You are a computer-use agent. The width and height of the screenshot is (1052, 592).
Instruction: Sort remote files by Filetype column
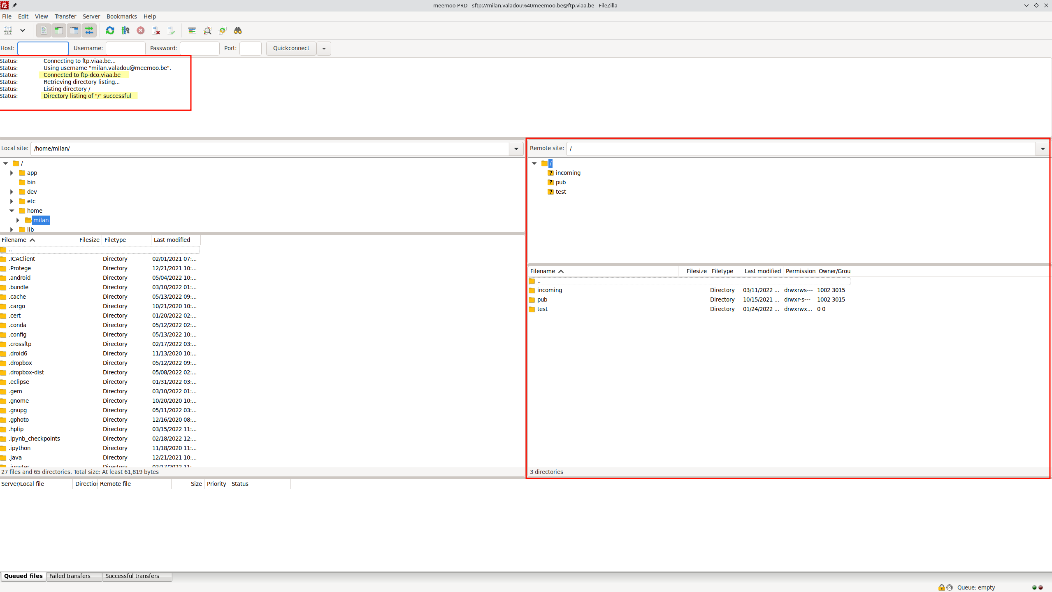coord(725,271)
